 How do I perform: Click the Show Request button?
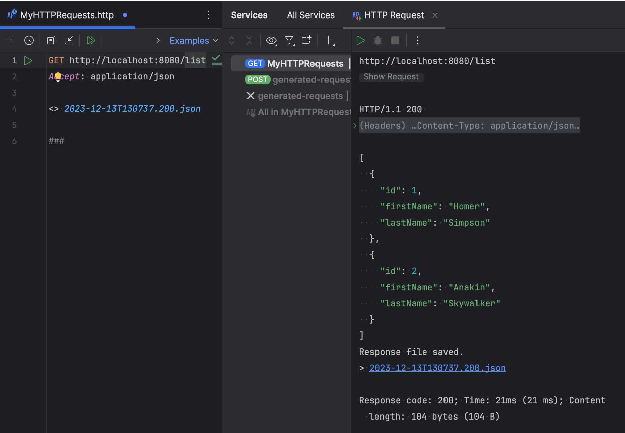coord(391,77)
